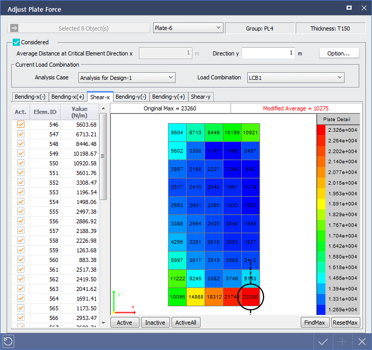Switch to the Bending-x(-) tab

tap(30, 97)
